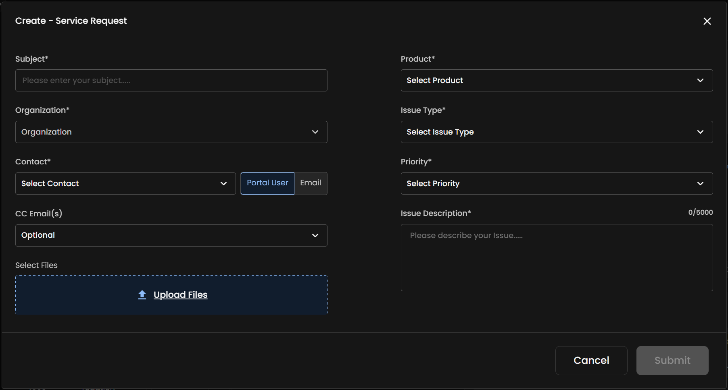This screenshot has height=390, width=728.
Task: Click the CC Email(s) dropdown chevron
Action: click(x=315, y=235)
